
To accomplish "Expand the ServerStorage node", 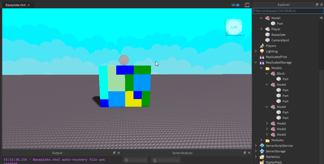I will [256, 151].
